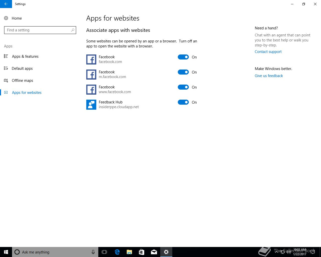The height and width of the screenshot is (257, 321).
Task: Click in the Find a setting box
Action: [x=40, y=30]
